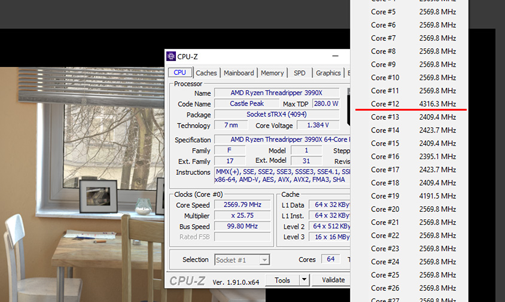Click the Max TDP value 280.0 W
Screen dimensions: 505x302
click(326, 103)
